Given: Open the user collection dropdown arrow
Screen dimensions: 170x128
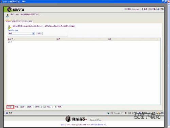Looking at the screenshot, I should point(33,34).
